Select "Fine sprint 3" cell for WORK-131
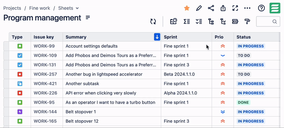Screen dimensions: 284x128 pyautogui.click(x=186, y=65)
